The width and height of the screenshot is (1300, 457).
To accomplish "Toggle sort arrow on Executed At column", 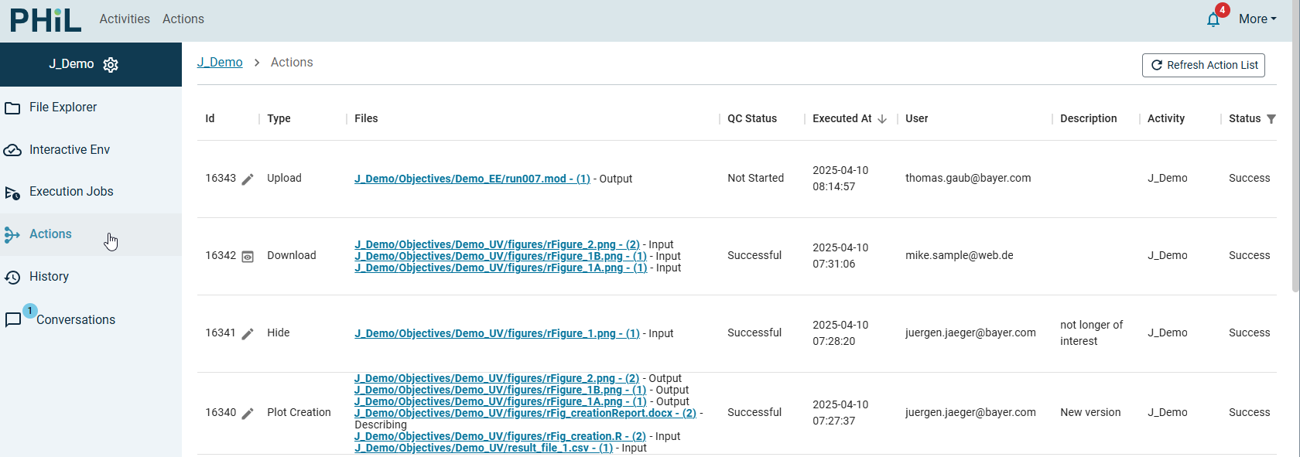I will (882, 119).
